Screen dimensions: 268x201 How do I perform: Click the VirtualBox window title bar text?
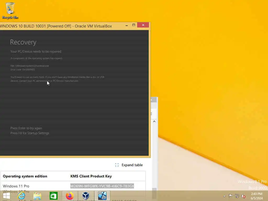[x=56, y=26]
